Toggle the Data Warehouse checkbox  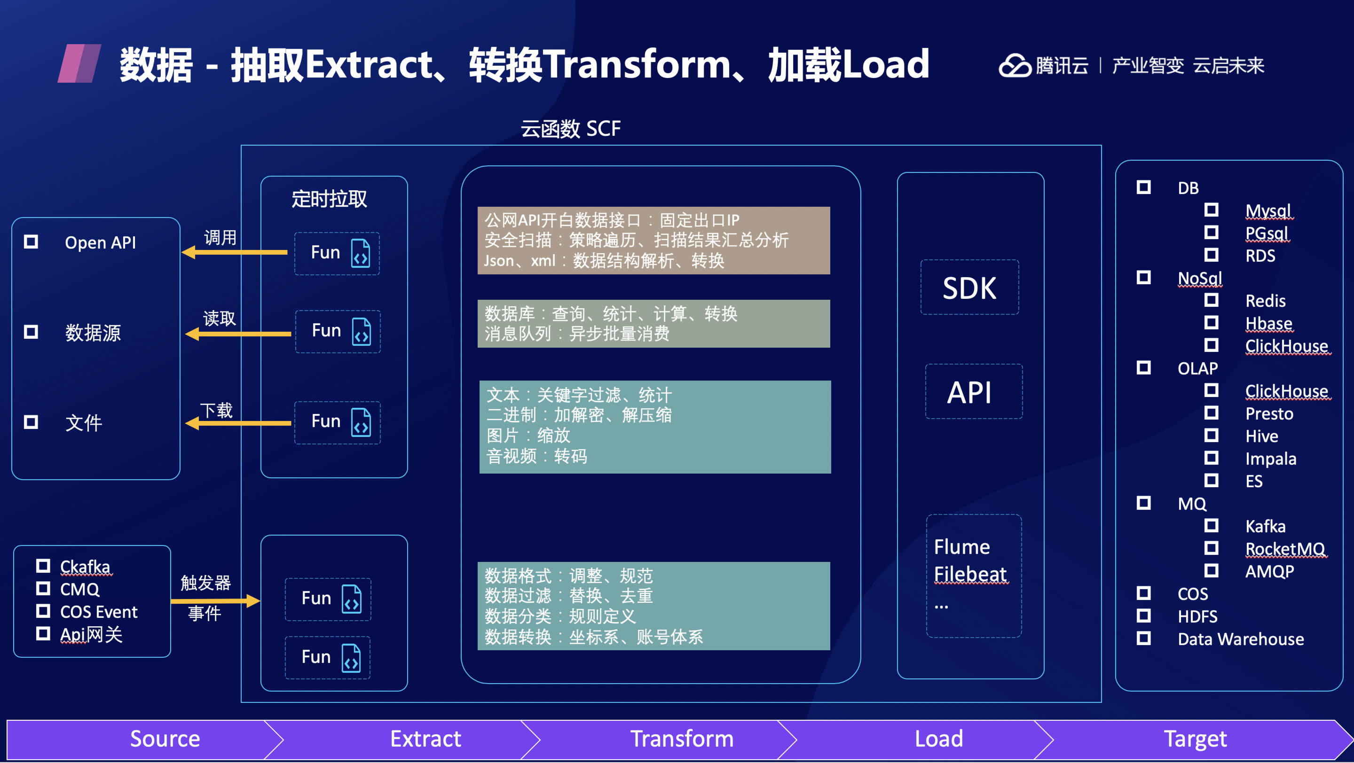1143,638
